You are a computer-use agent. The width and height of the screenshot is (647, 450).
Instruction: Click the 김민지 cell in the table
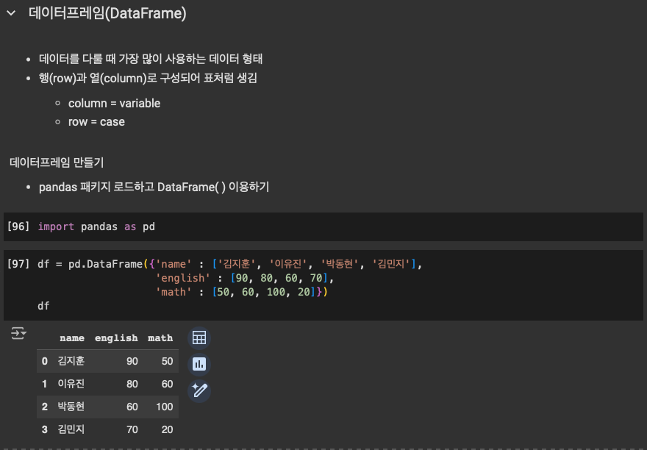[71, 429]
